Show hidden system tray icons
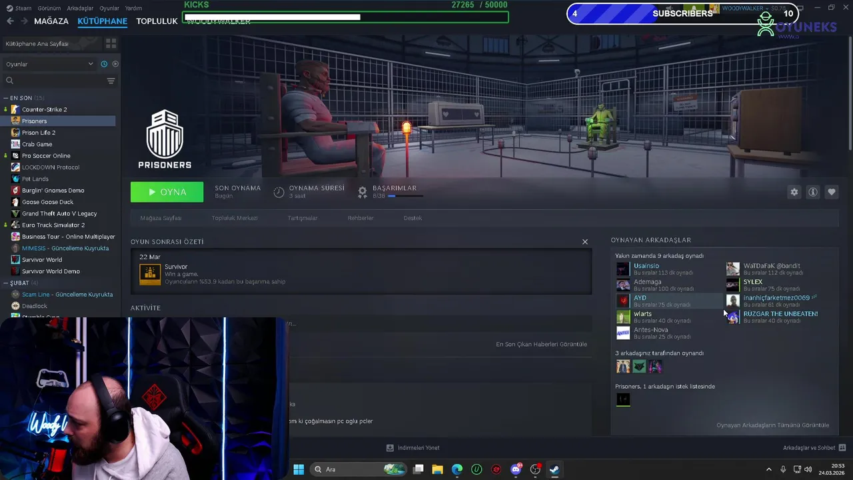Viewport: 853px width, 480px height. (768, 469)
